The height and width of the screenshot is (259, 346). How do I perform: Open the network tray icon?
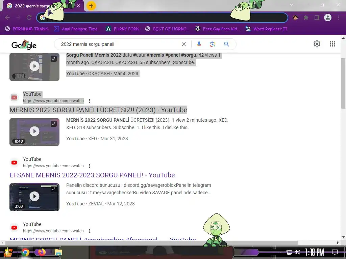[289, 252]
